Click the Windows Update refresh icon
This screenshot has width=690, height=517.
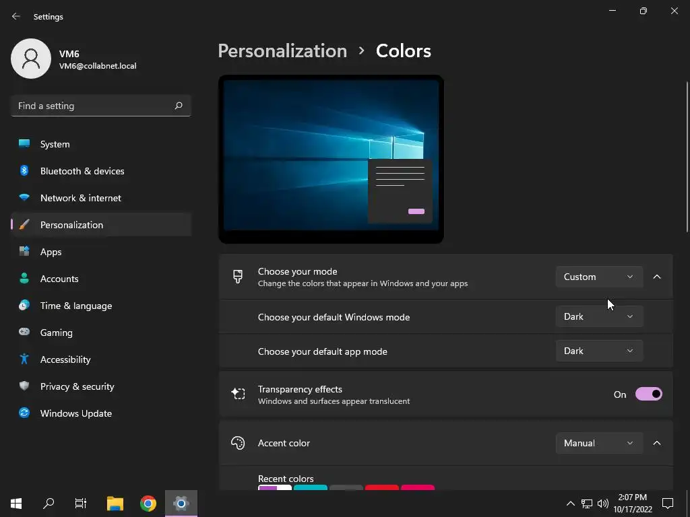pyautogui.click(x=24, y=413)
